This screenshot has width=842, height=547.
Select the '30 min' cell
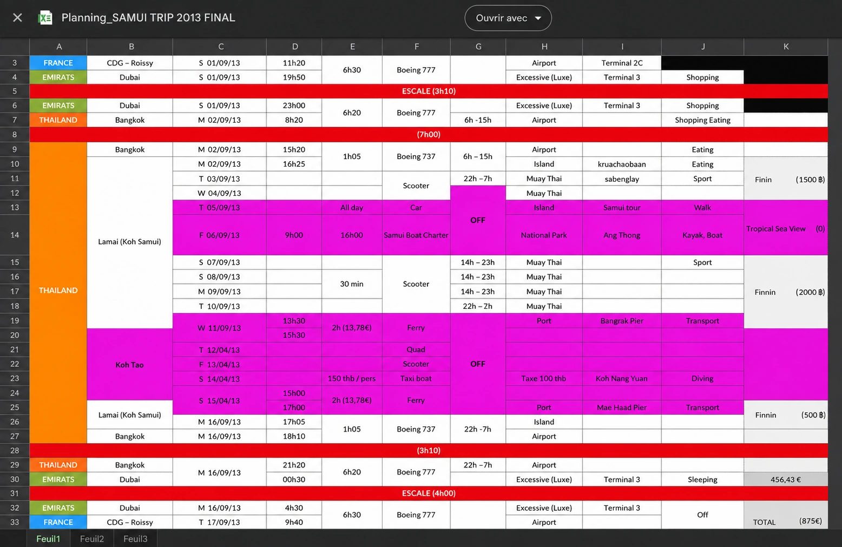tap(352, 284)
